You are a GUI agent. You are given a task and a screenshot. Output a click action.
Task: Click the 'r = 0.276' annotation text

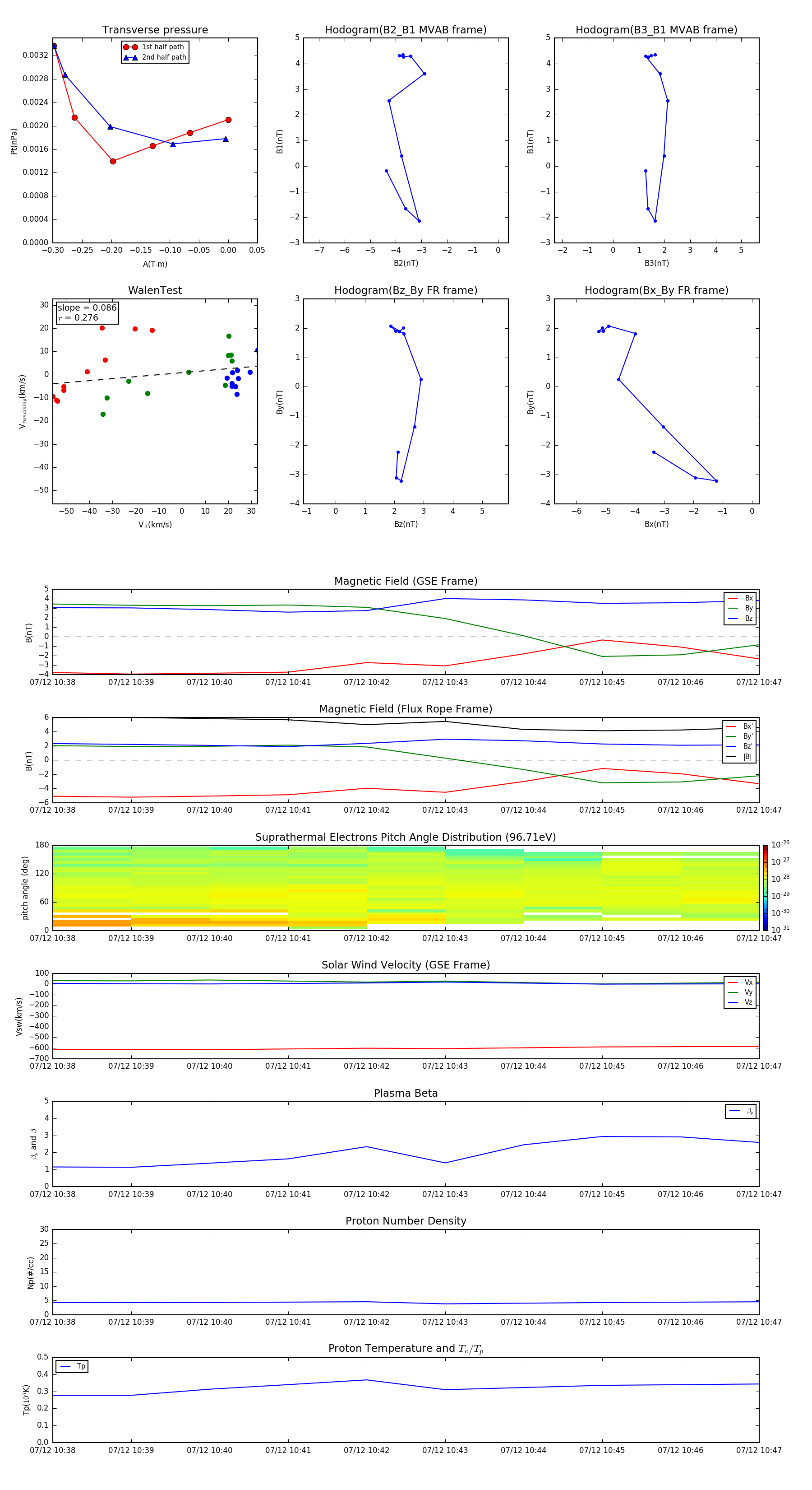pos(78,317)
